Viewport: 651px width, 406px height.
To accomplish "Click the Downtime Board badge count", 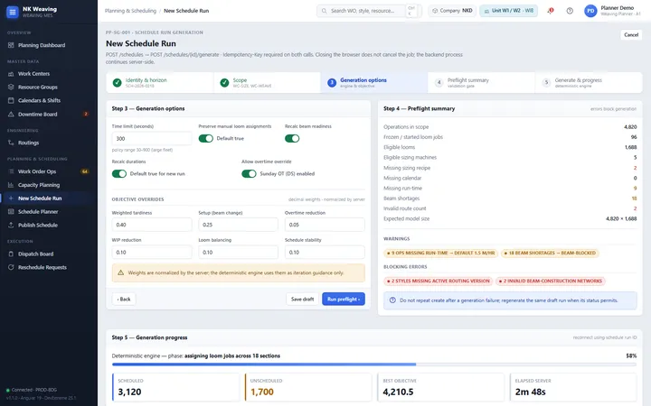I will 86,114.
